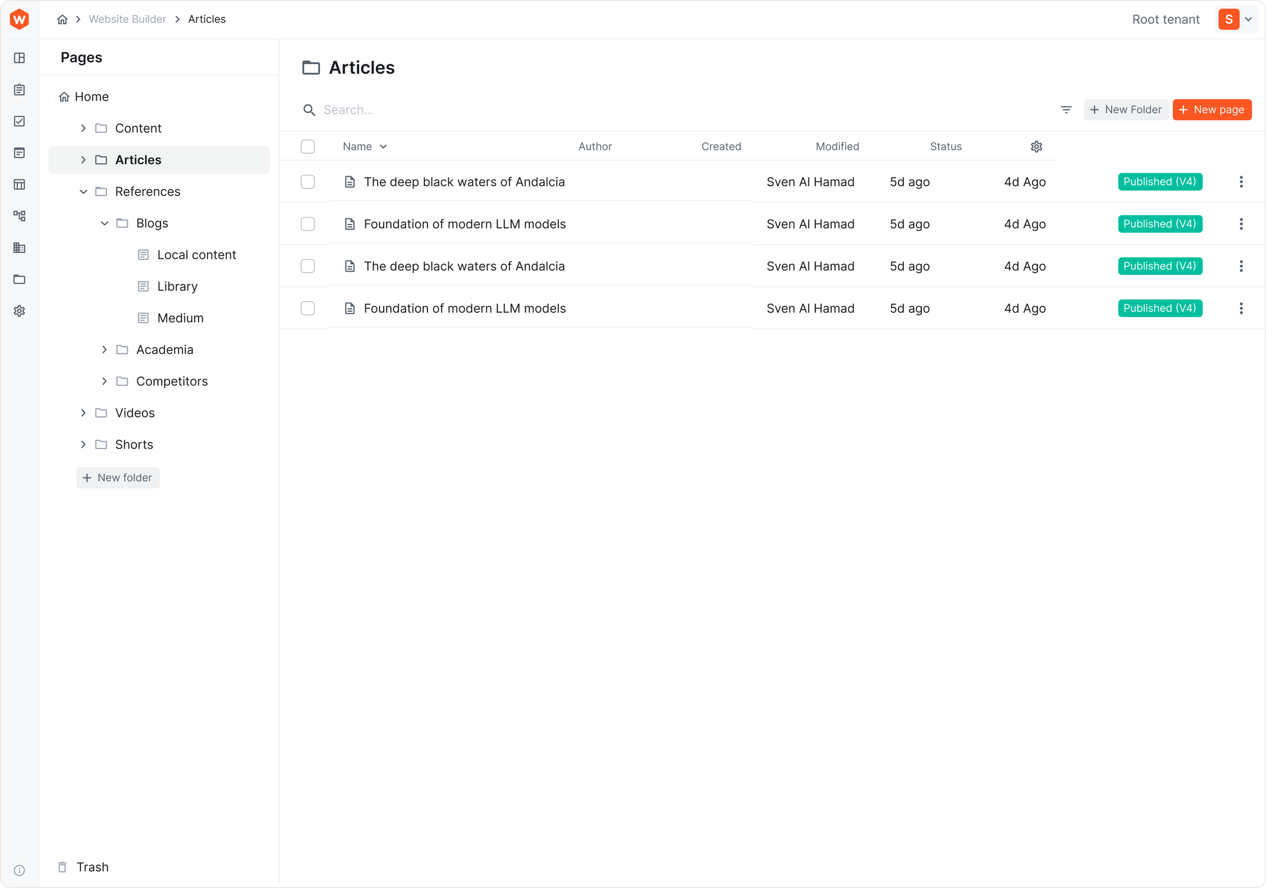Check the first Andalcia article checkbox
Screen dimensions: 1266x888
click(x=308, y=182)
